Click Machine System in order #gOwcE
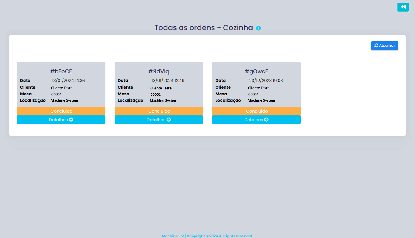Image resolution: width=415 pixels, height=238 pixels. pos(261,100)
